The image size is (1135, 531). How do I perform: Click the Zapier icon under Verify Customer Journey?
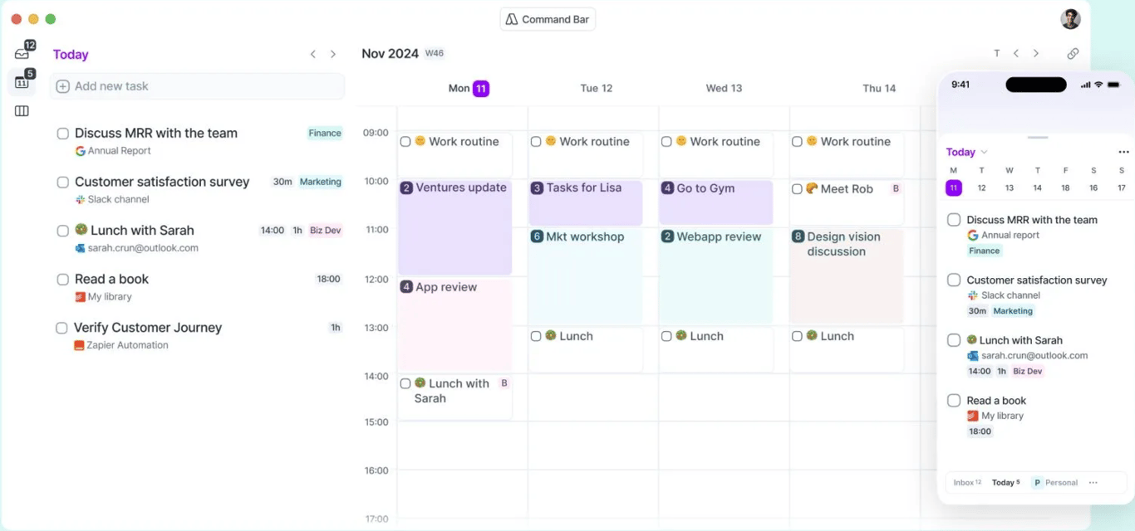pyautogui.click(x=79, y=345)
